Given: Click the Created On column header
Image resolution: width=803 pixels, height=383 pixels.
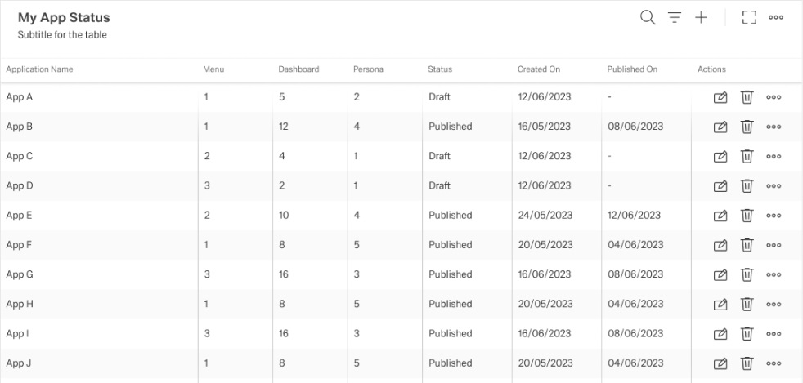Looking at the screenshot, I should pos(539,69).
